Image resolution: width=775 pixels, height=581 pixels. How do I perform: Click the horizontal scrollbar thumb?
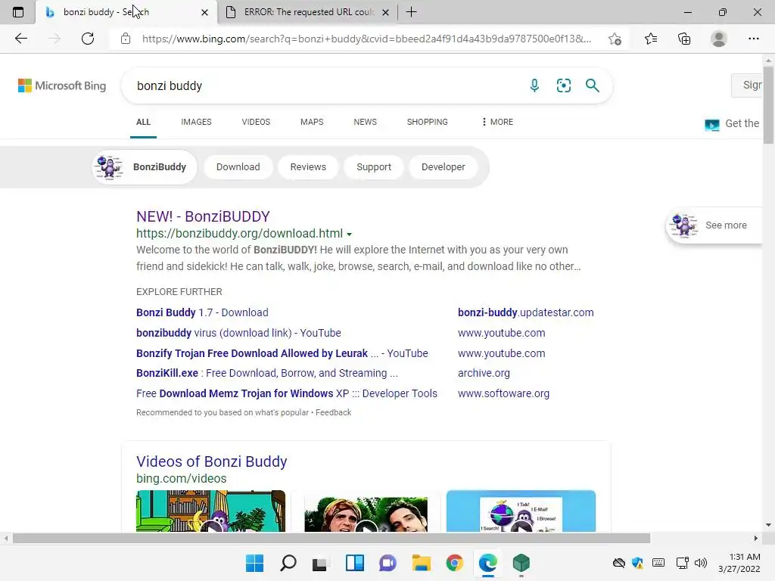(331, 538)
